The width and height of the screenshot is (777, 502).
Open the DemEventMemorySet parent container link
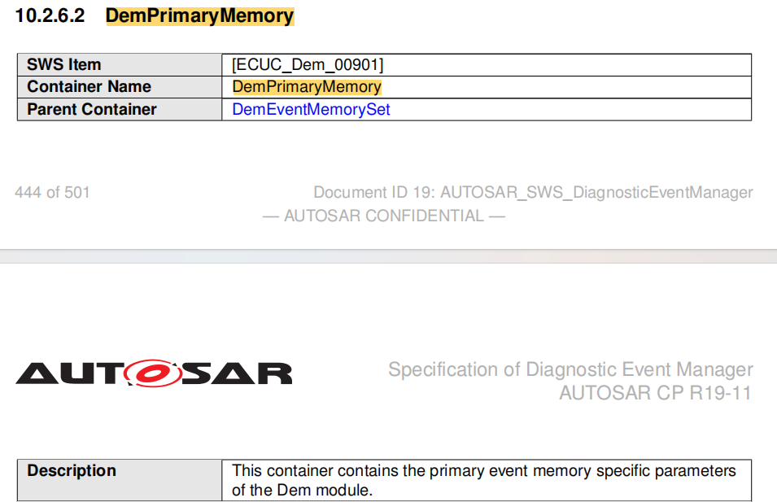point(311,110)
